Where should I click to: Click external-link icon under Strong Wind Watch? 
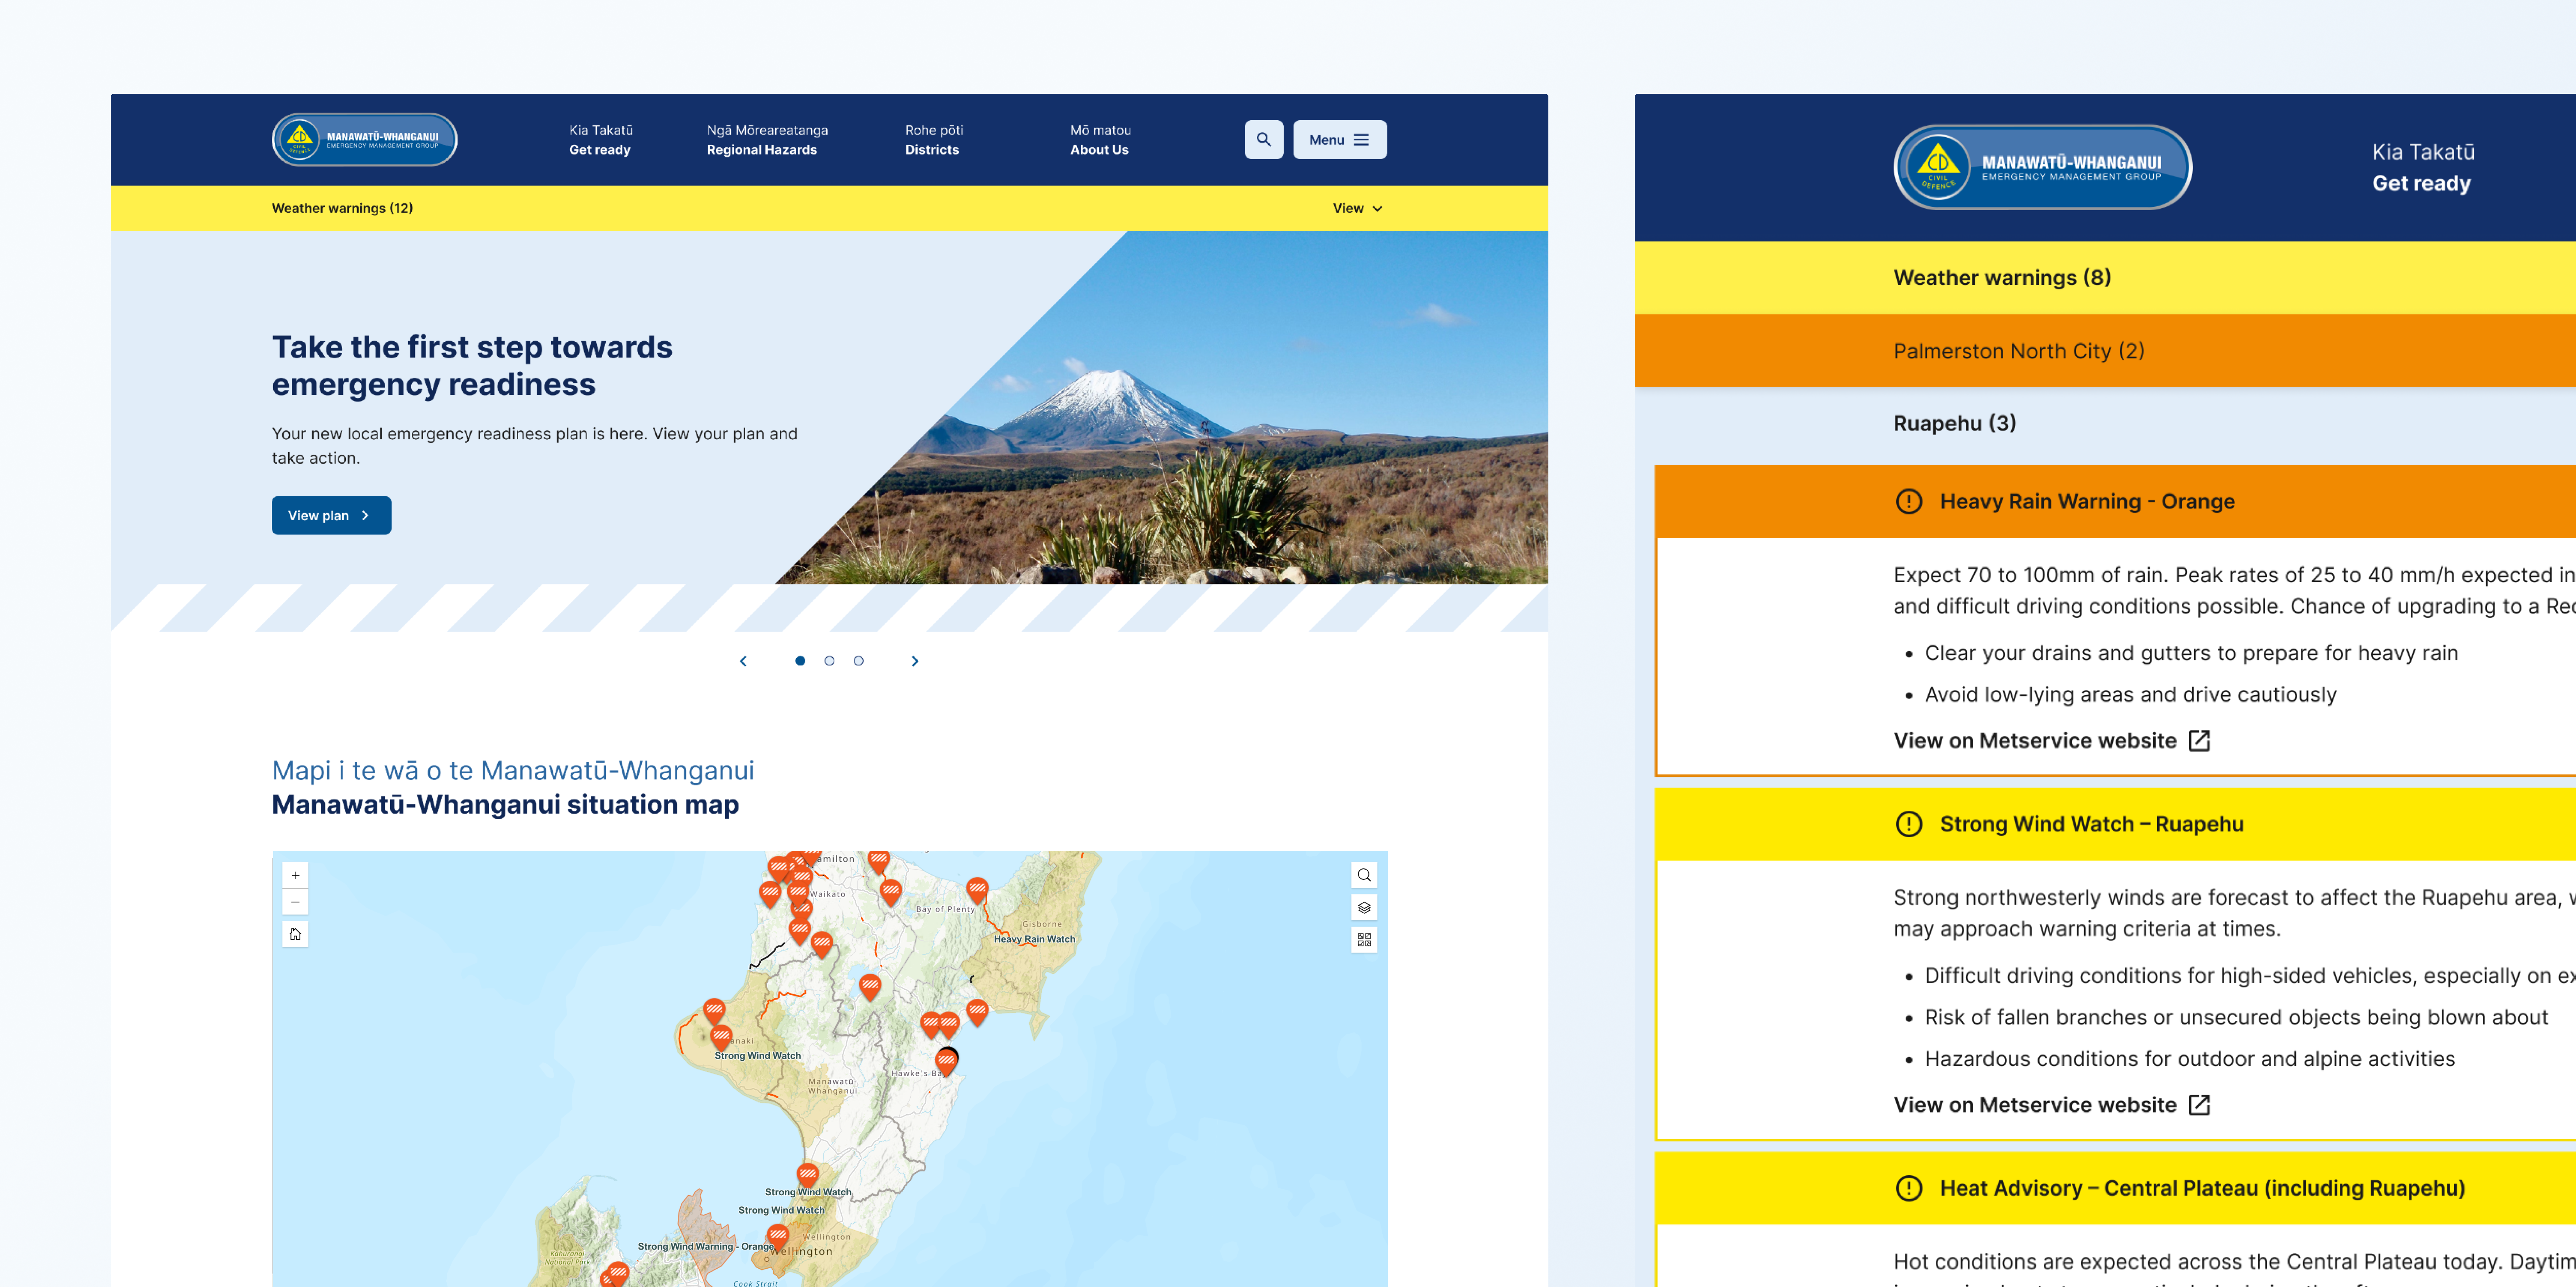[x=2199, y=1105]
